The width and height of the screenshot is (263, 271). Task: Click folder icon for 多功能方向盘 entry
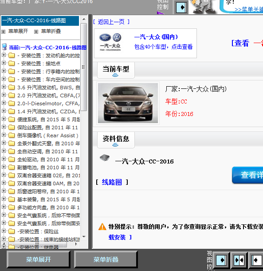pyautogui.click(x=12, y=207)
